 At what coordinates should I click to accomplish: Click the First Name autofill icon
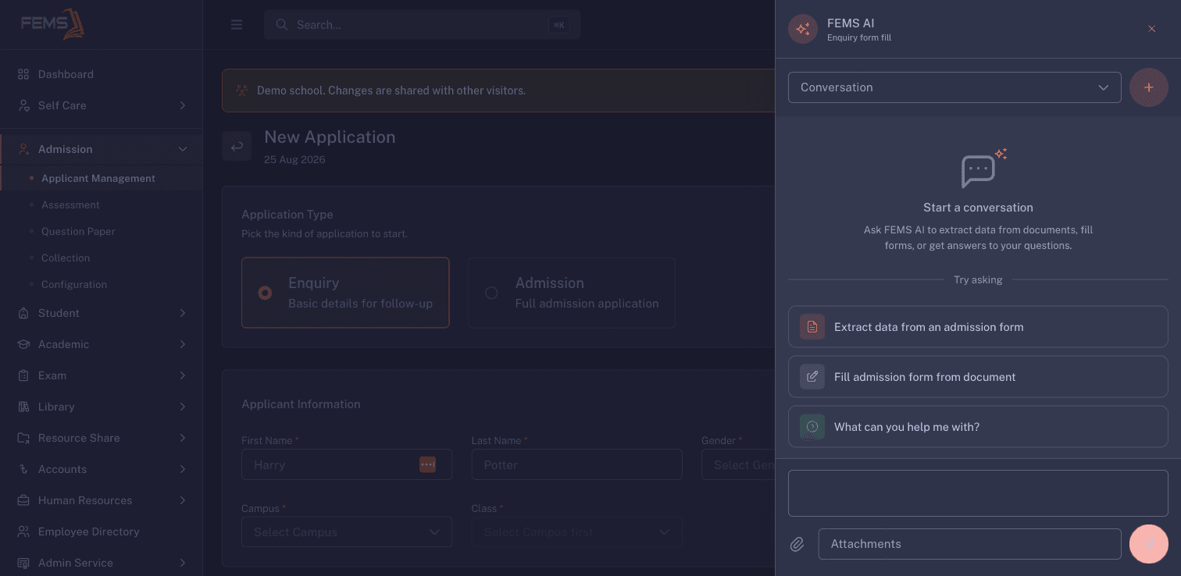point(427,464)
